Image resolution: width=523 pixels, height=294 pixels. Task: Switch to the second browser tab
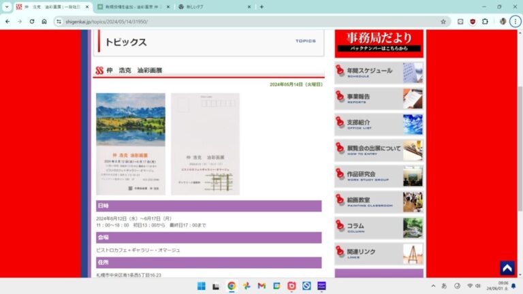point(133,7)
